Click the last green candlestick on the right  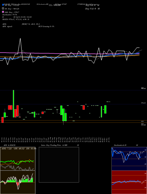(105, 109)
